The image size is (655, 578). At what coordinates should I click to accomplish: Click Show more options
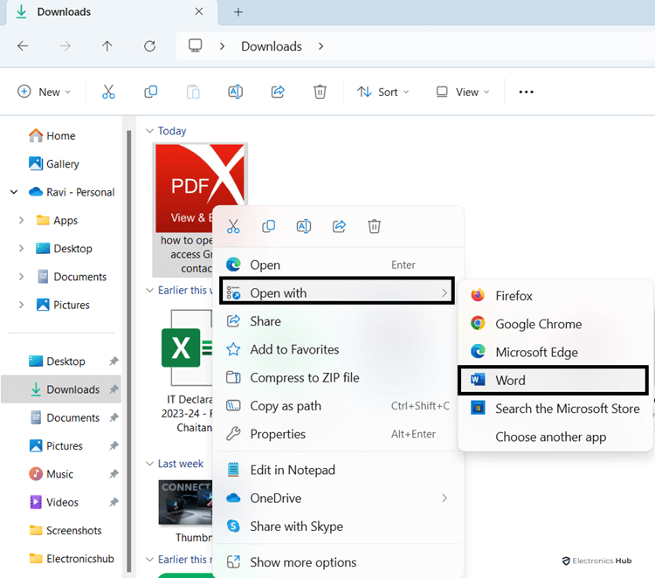click(337, 562)
